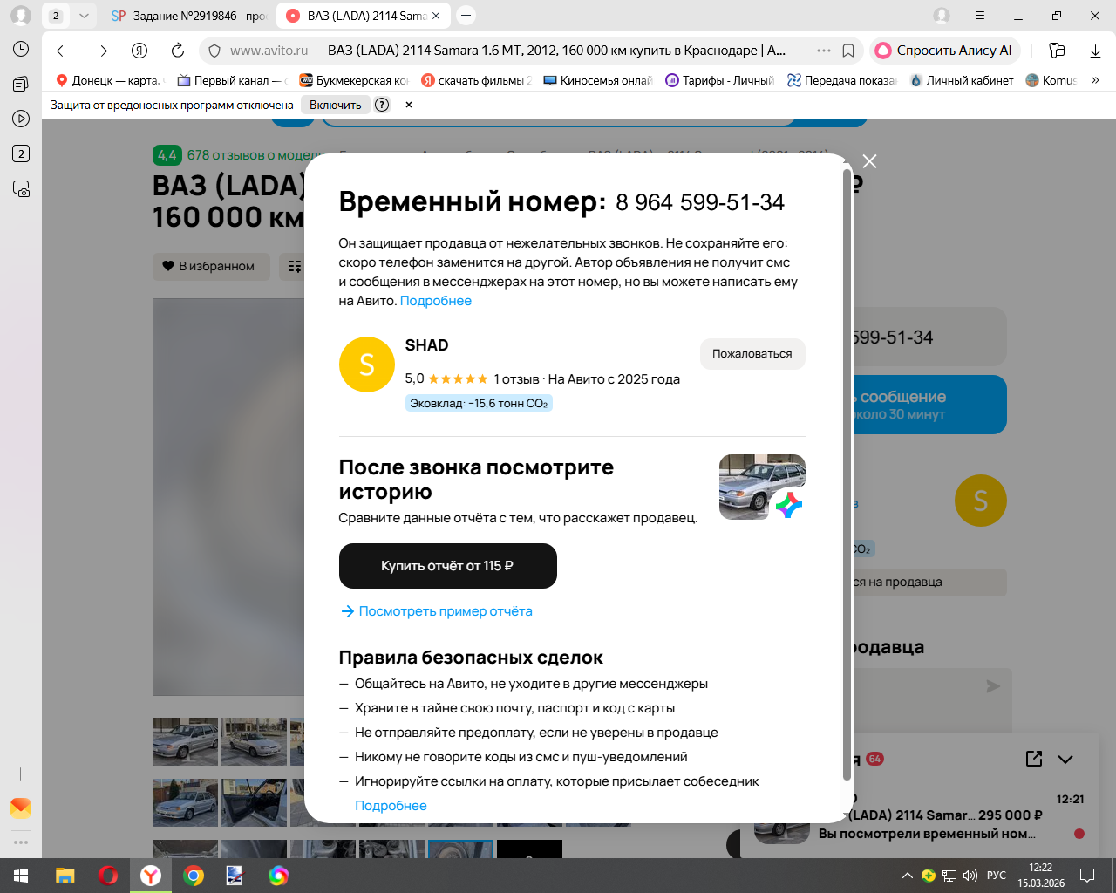Open the sidebar video play icon
The width and height of the screenshot is (1116, 893).
point(21,119)
